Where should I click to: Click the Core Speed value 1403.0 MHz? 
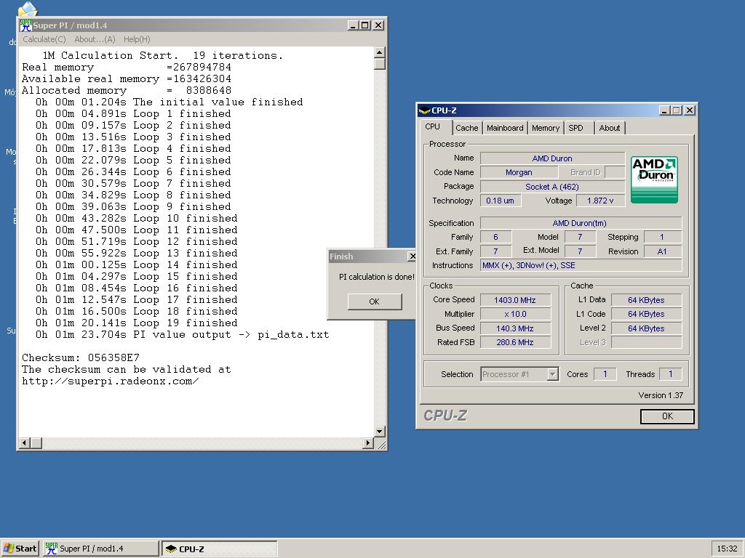(515, 300)
